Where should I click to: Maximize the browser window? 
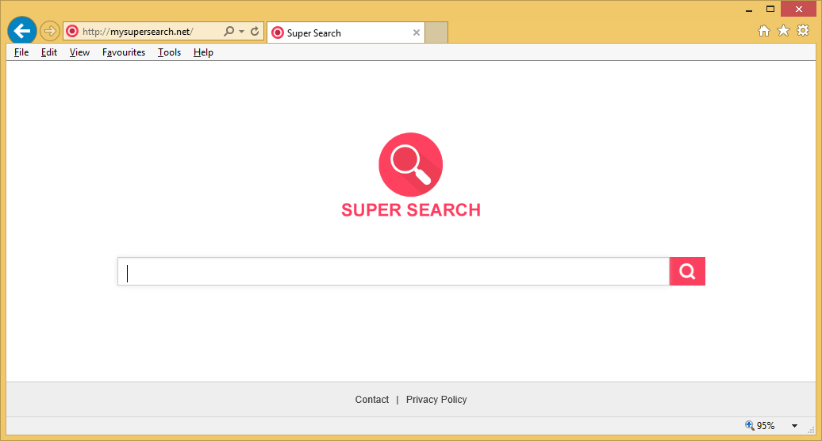click(x=770, y=9)
